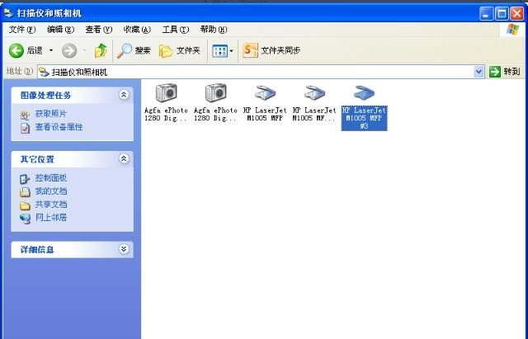Click the title bar scanner window icon
Image resolution: width=528 pixels, height=339 pixels.
(9, 13)
